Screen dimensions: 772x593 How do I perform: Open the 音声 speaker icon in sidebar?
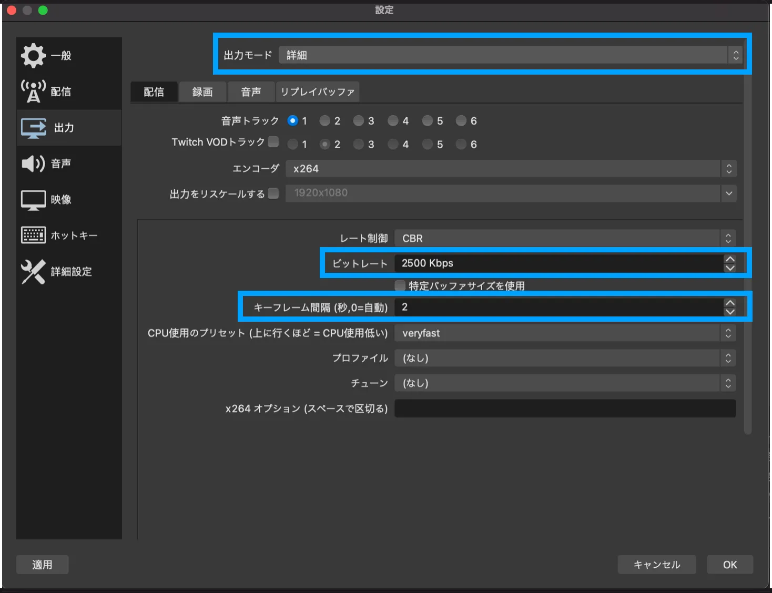[x=33, y=163]
